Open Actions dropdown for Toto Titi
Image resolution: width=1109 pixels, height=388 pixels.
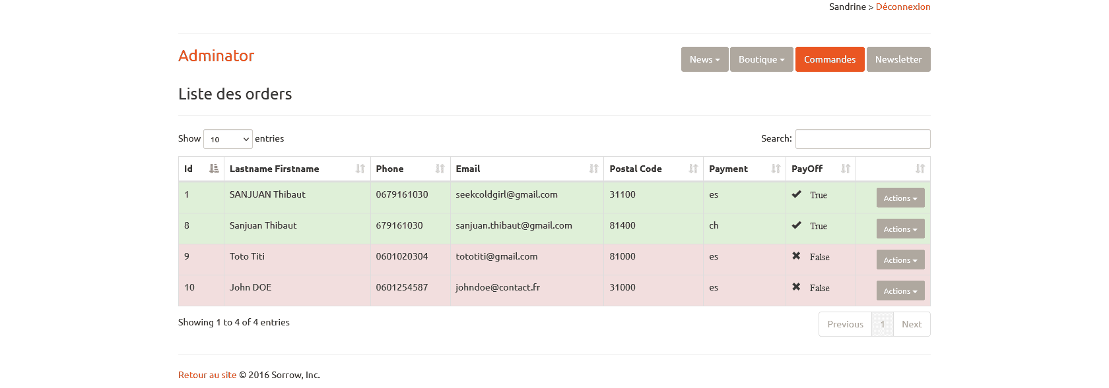point(900,260)
